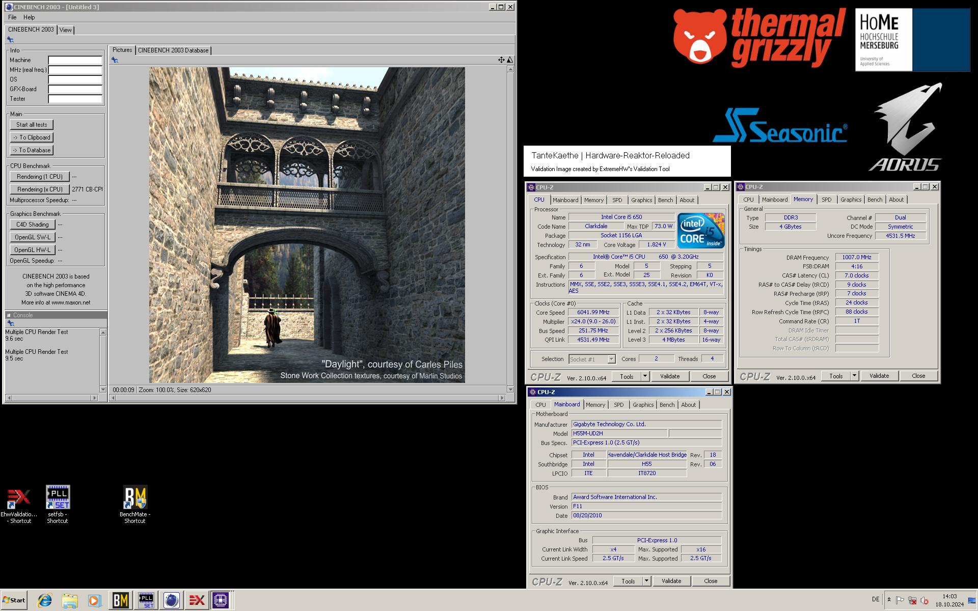Screen dimensions: 978x611
Task: Run Rendering (x CPU) benchmark
Action: [40, 189]
